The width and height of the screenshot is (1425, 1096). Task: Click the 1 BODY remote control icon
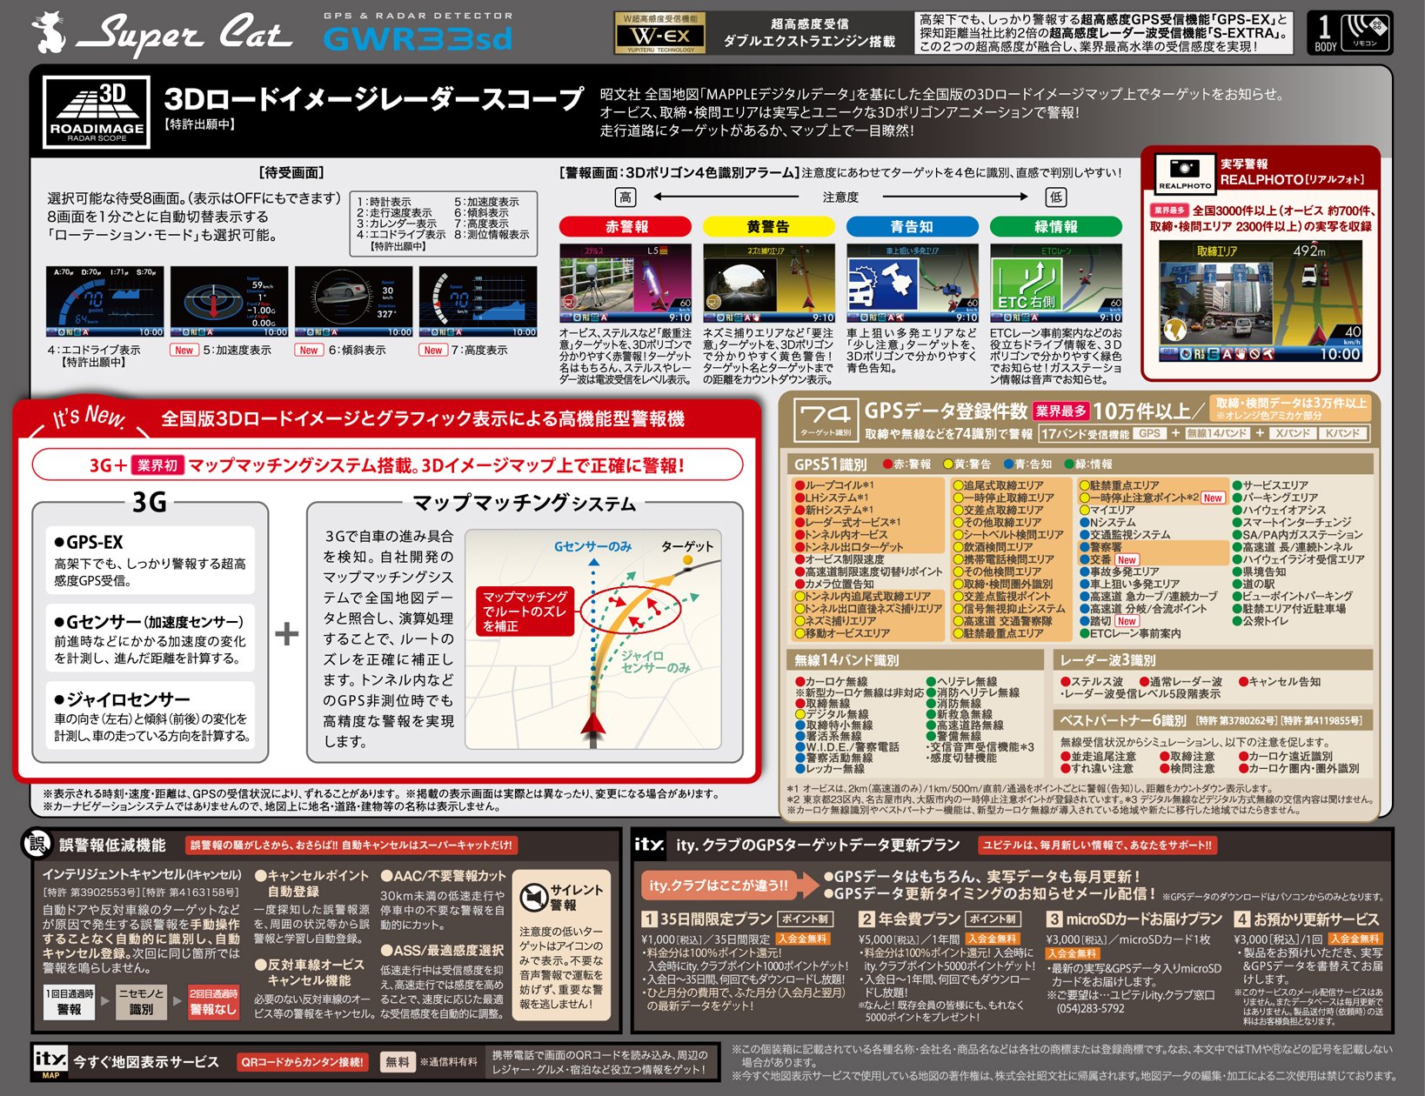tap(1349, 33)
